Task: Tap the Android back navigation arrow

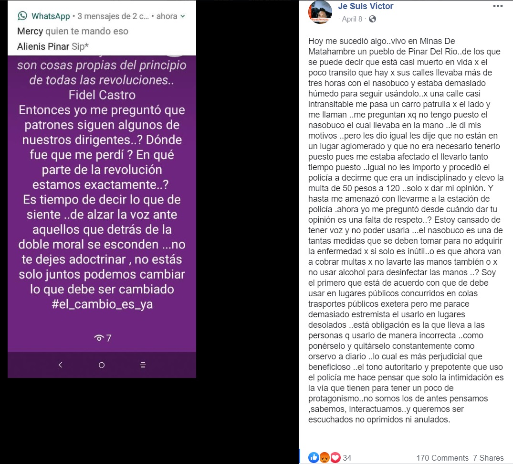Action: (x=60, y=365)
